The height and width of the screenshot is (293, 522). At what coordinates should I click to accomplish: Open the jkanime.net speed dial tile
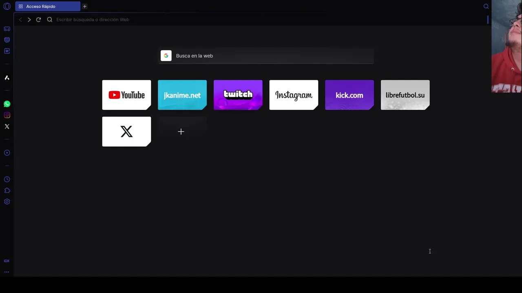coord(182,95)
